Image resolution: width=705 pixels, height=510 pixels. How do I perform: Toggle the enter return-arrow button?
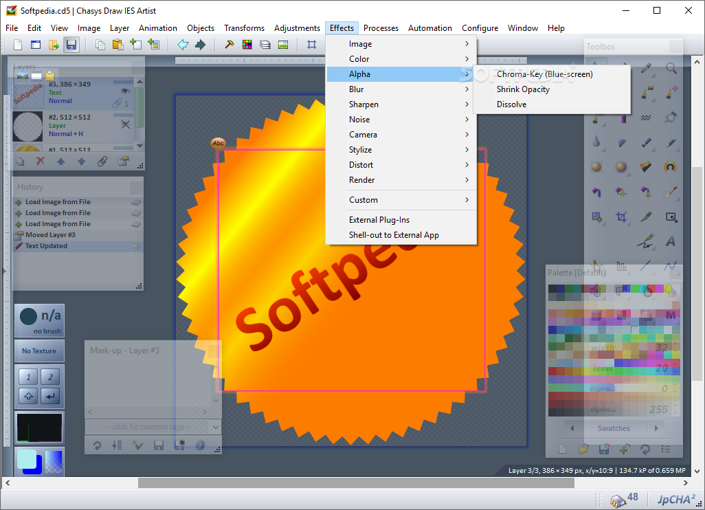point(50,396)
